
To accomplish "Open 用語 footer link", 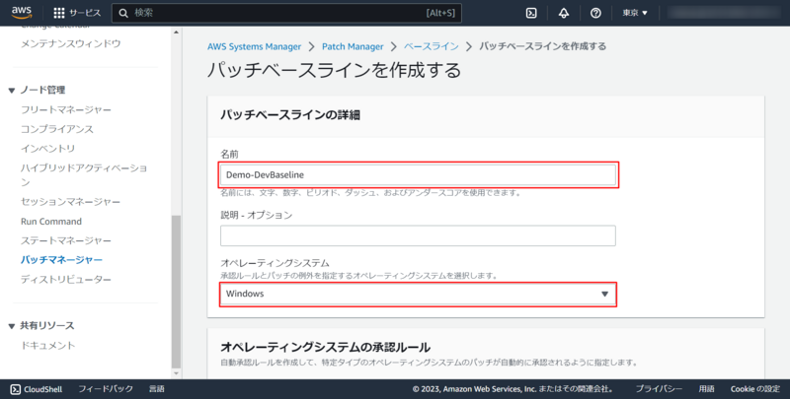I will click(706, 389).
